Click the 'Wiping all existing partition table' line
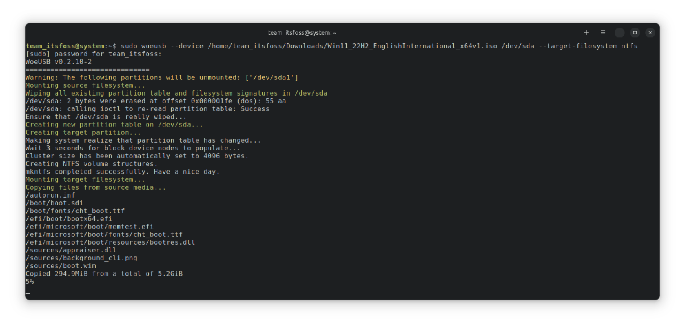The height and width of the screenshot is (328, 685). (176, 93)
